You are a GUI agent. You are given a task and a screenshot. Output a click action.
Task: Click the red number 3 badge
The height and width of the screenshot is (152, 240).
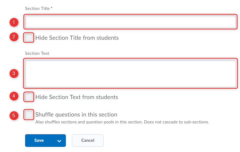point(14,73)
